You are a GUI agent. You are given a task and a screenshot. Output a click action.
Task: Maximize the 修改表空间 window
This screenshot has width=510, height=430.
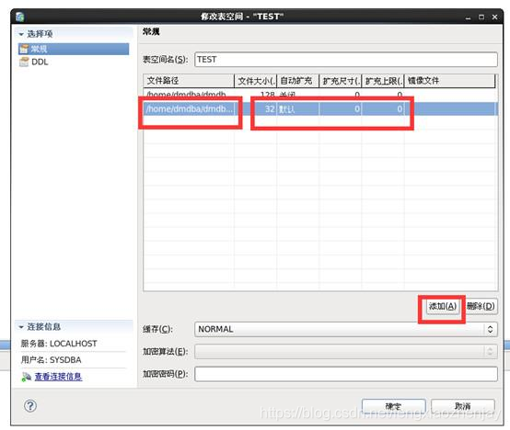click(481, 17)
